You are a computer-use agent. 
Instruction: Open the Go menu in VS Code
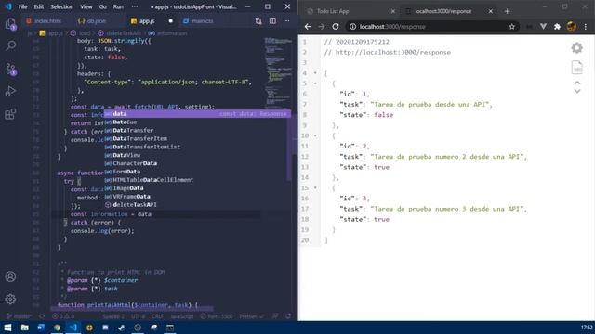point(103,6)
